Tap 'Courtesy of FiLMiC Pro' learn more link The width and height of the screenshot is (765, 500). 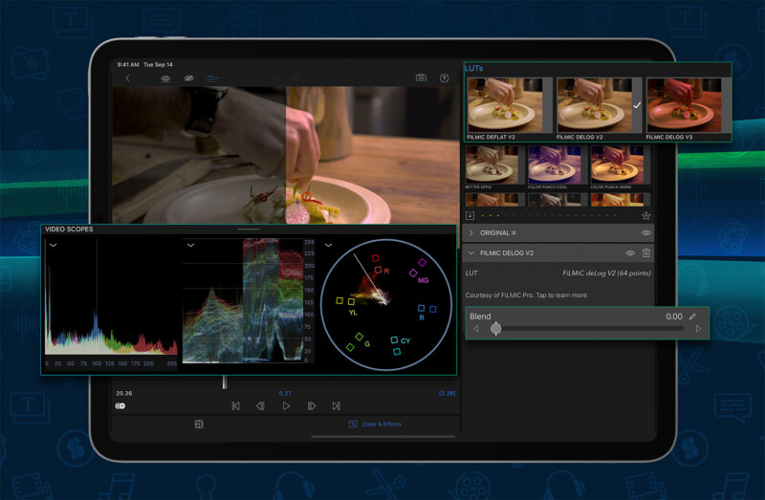pyautogui.click(x=527, y=295)
